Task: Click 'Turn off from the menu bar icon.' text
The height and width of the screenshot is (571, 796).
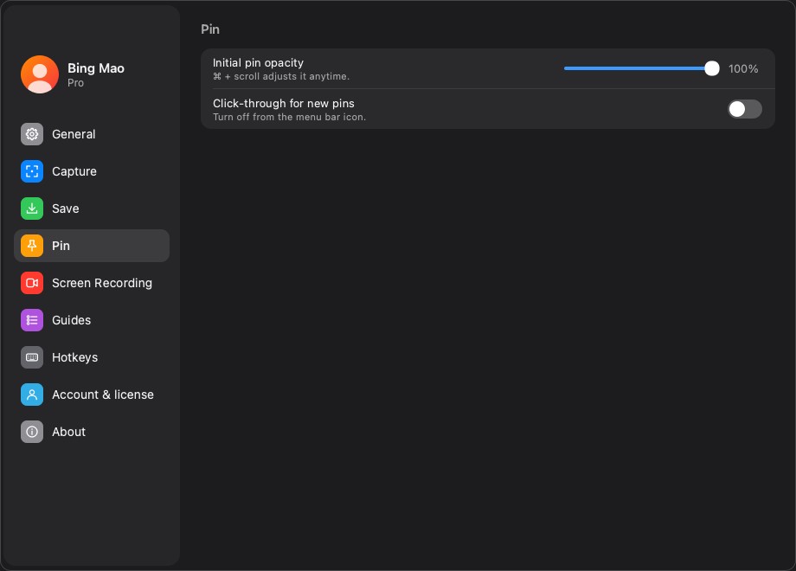Action: click(x=289, y=118)
